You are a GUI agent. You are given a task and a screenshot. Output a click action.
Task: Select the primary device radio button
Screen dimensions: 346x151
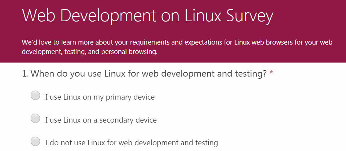[x=35, y=96]
